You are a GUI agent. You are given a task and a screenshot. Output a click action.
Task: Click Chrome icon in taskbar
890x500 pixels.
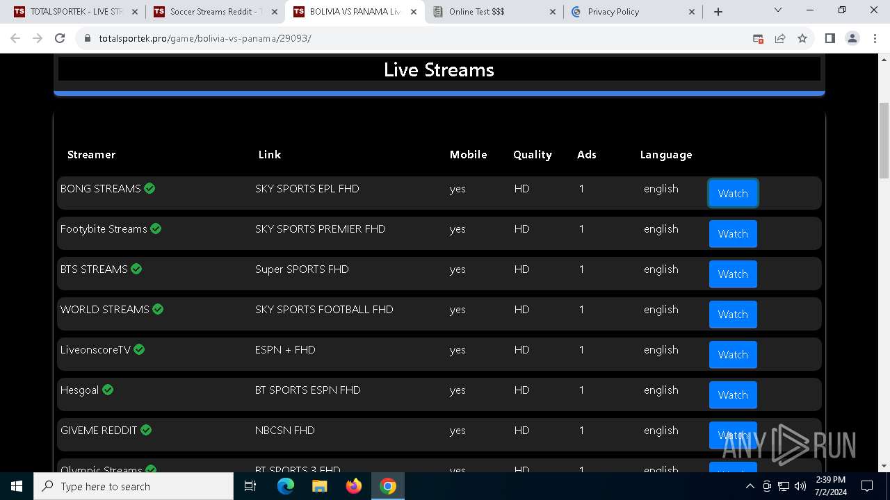(x=388, y=486)
